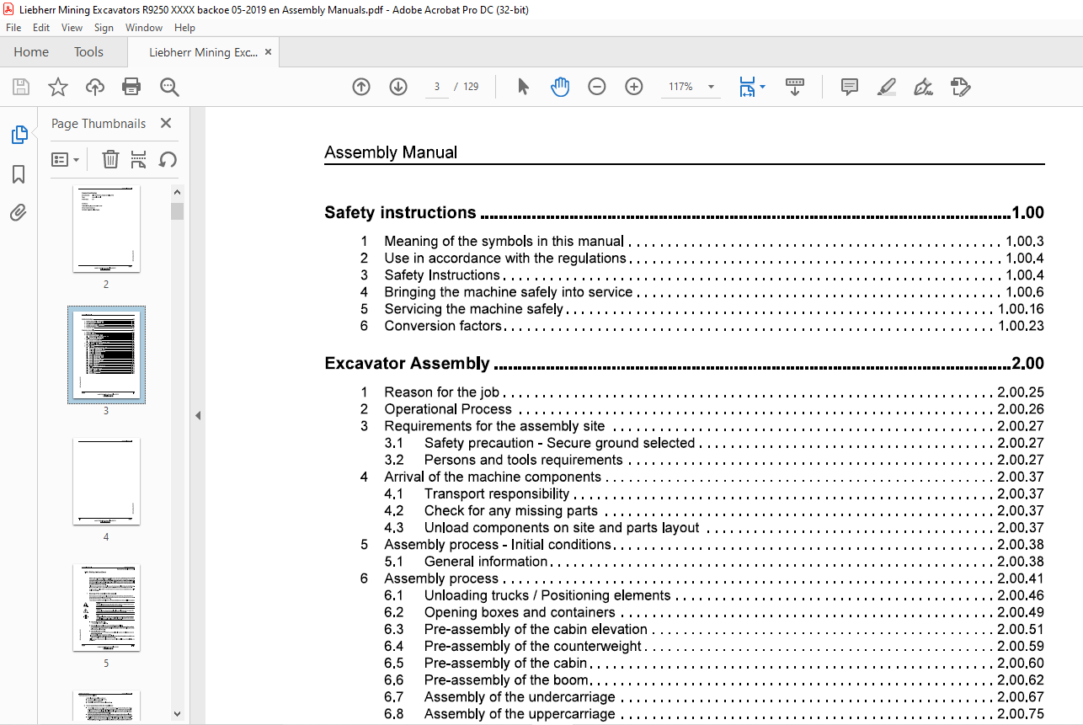1083x725 pixels.
Task: Click the page number input field
Action: point(436,87)
